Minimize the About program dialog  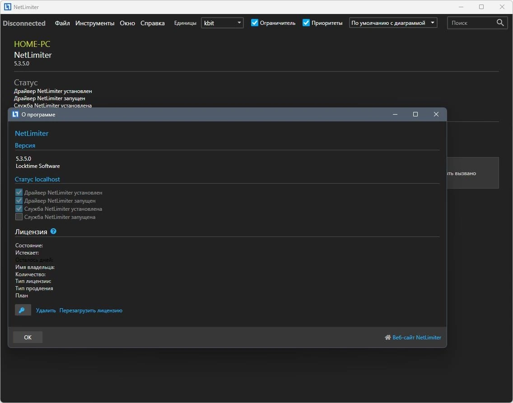(x=395, y=114)
